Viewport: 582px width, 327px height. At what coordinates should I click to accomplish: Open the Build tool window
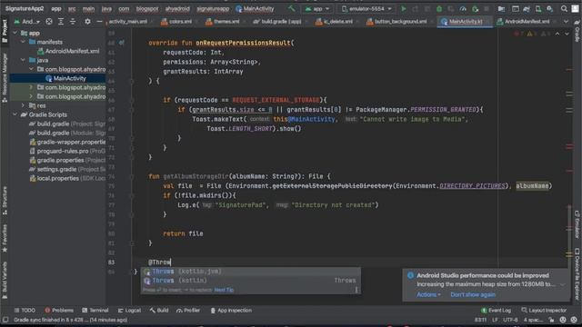pos(159,311)
